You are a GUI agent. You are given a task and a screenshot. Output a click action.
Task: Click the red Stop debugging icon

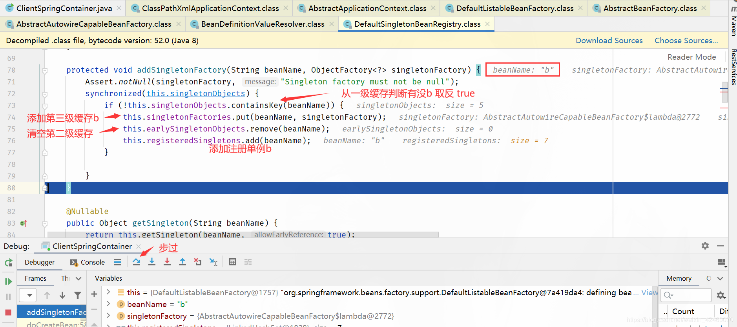point(8,312)
